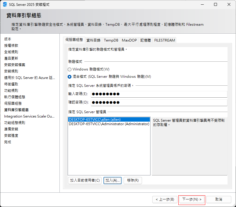The width and height of the screenshot is (236, 207).
Task: Click the 確認密碼 password field
Action: point(159,103)
